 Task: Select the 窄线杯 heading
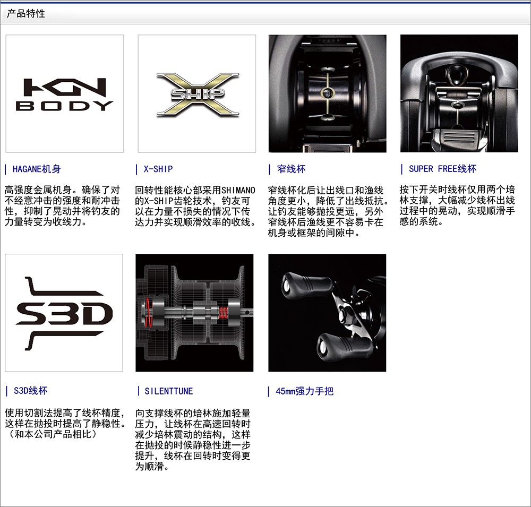click(291, 169)
